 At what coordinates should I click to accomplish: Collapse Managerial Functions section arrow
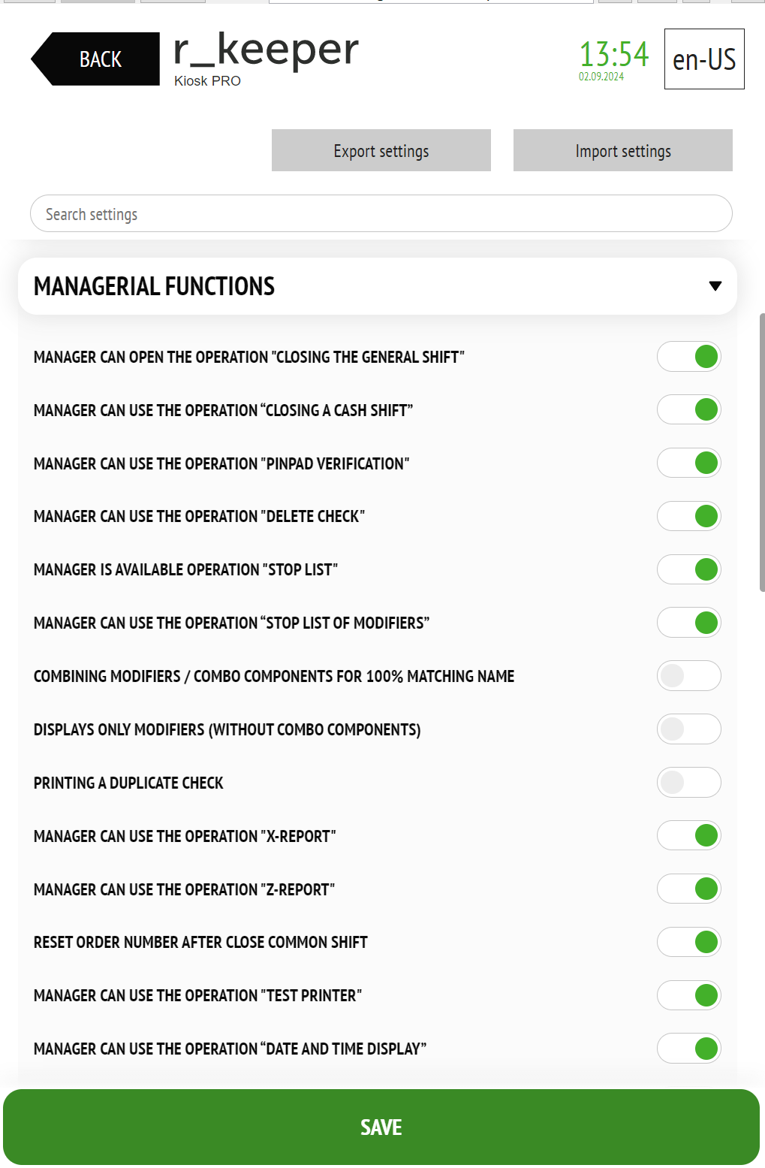715,286
